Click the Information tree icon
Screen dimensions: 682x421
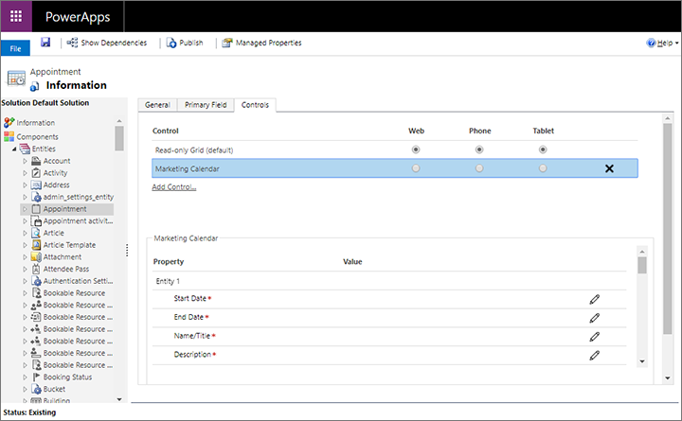(9, 123)
